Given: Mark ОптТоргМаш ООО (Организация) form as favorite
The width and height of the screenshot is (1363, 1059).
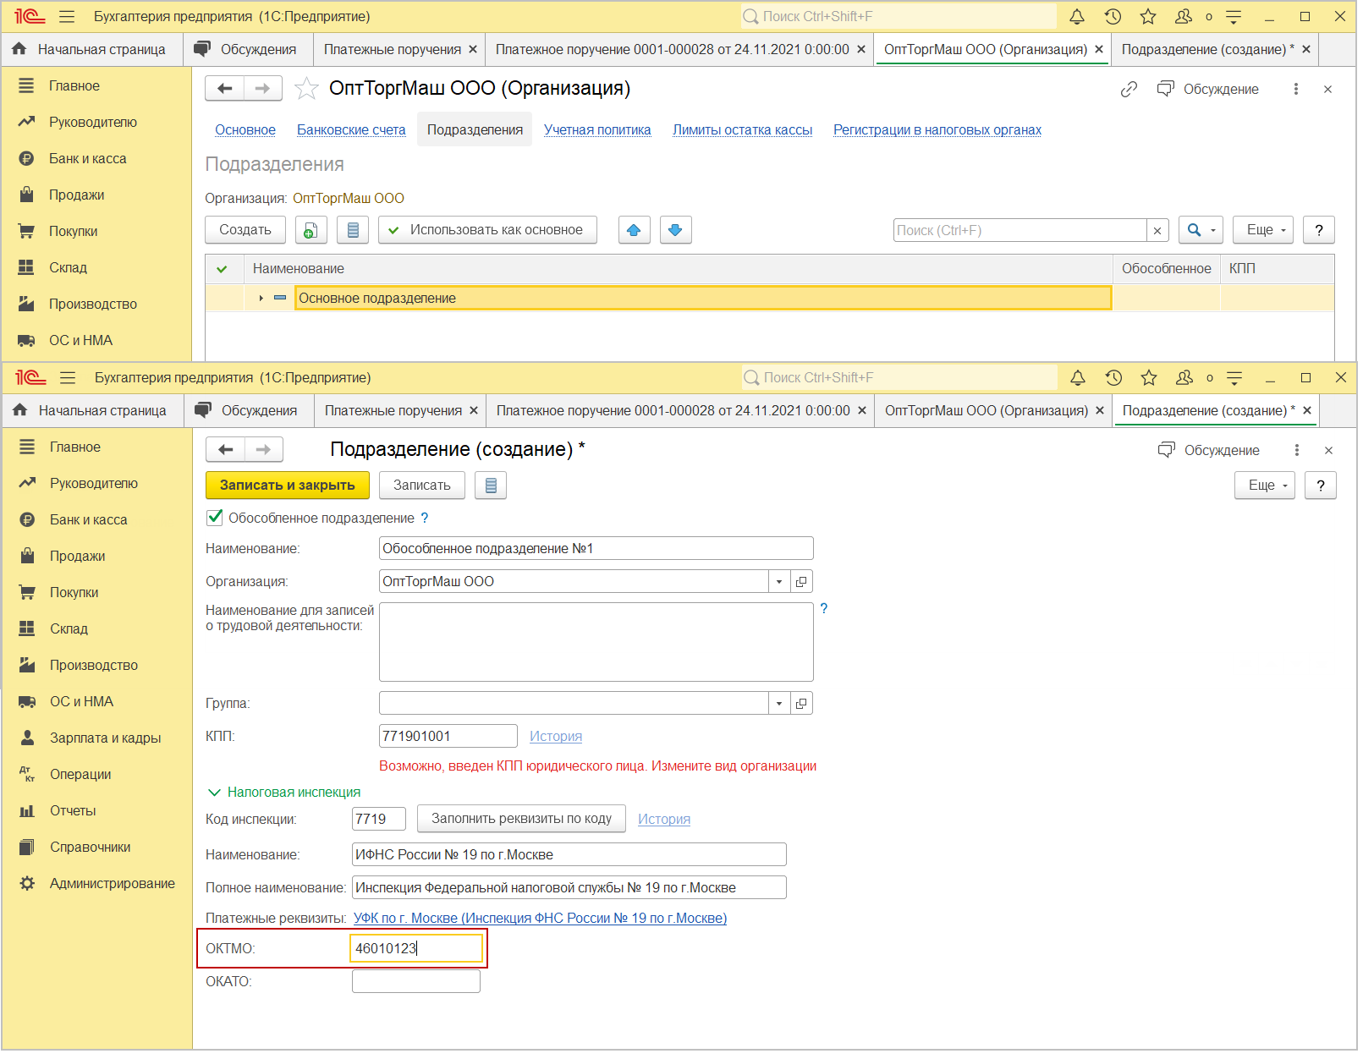Looking at the screenshot, I should (x=306, y=88).
